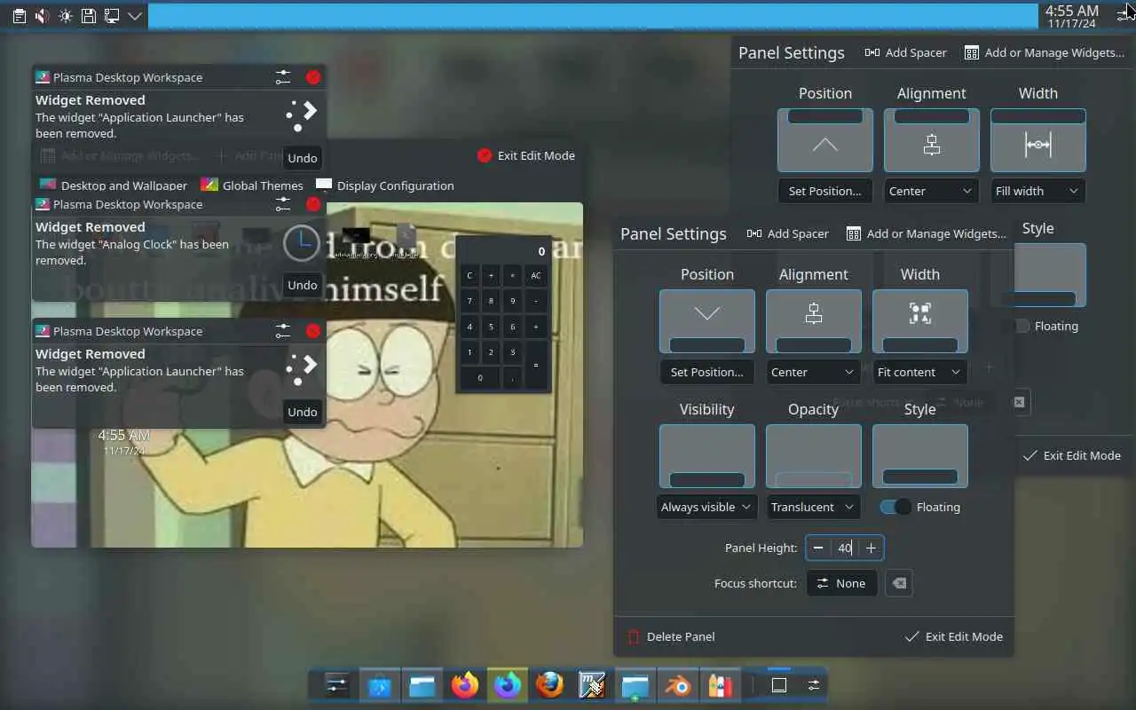Close the Analog Clock removal notification

pos(313,204)
